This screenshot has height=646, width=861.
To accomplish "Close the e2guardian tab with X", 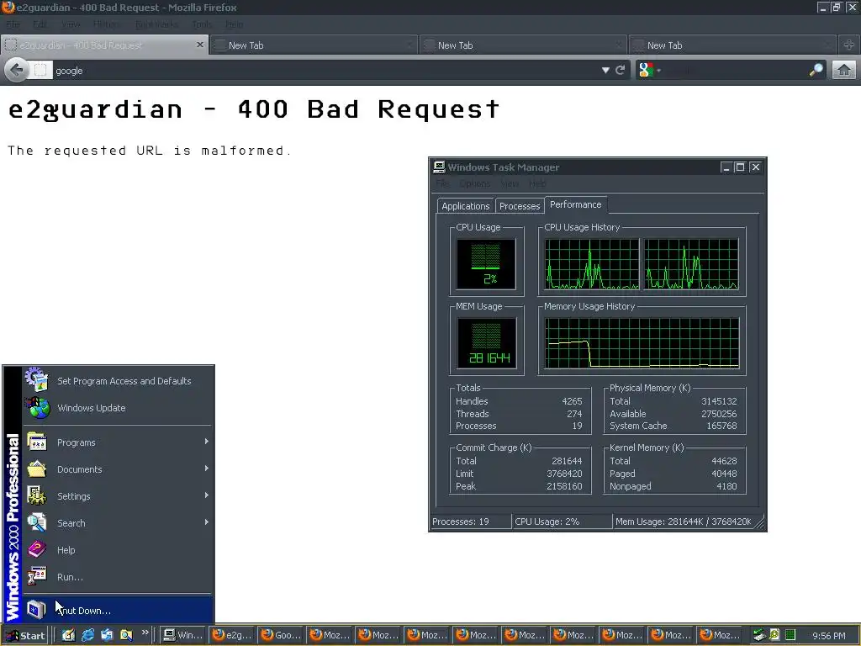I will pos(200,45).
